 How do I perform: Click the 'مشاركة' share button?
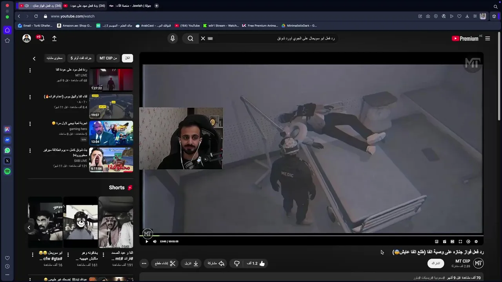[x=216, y=263]
